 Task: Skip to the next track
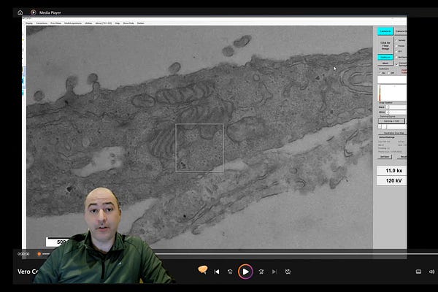(x=274, y=272)
